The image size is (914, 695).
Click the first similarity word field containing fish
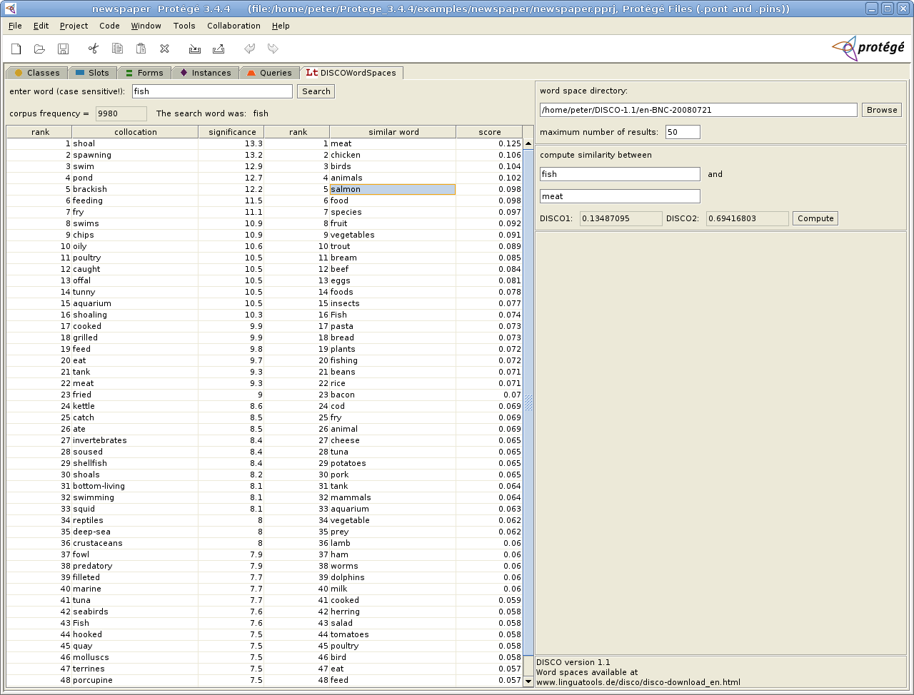tap(620, 174)
